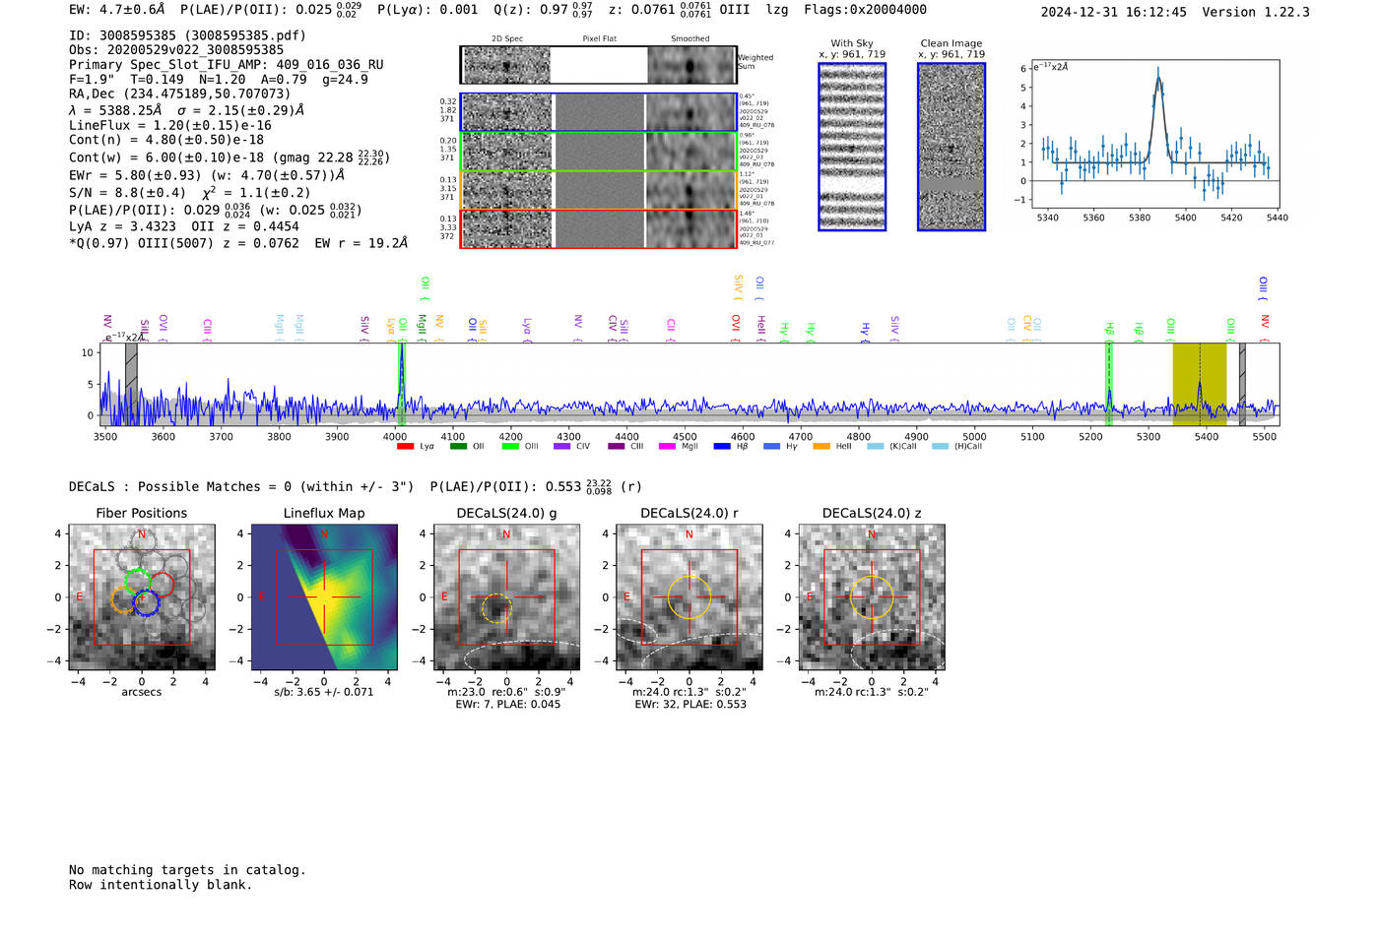
Task: Open the Weighted Sum 2D spectrum strip
Action: [599, 65]
